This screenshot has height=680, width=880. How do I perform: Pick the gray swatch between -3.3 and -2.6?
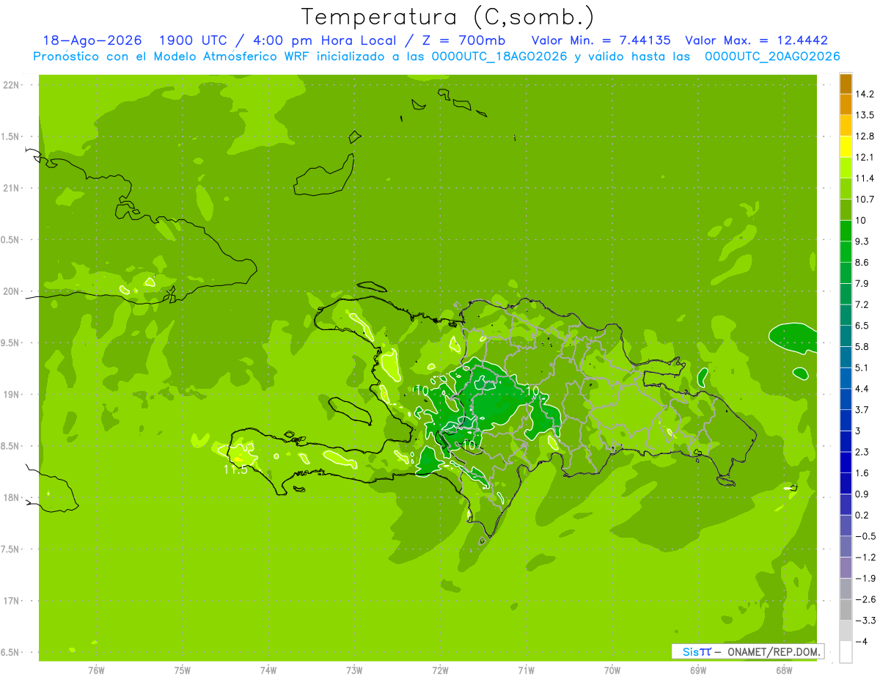pos(846,610)
